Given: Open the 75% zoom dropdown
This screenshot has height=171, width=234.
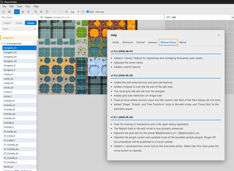Looking at the screenshot, I should (x=74, y=12).
